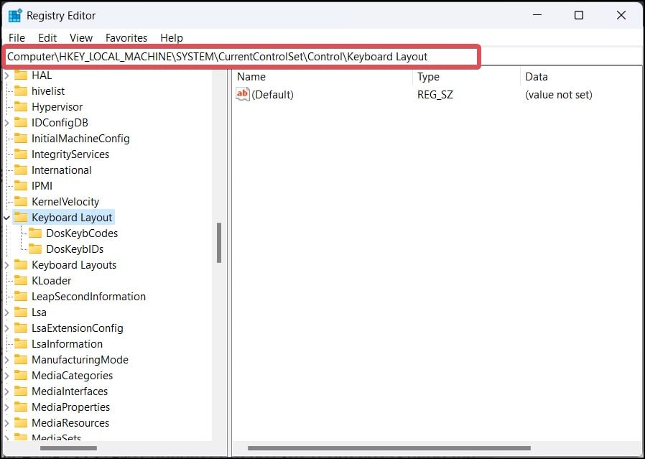Screen dimensions: 645x459
Task: Select the DosKeybCodes tree label
Action: pyautogui.click(x=82, y=233)
